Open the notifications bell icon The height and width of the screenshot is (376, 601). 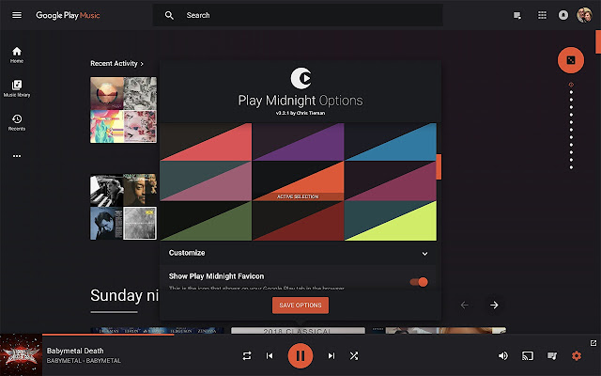563,15
